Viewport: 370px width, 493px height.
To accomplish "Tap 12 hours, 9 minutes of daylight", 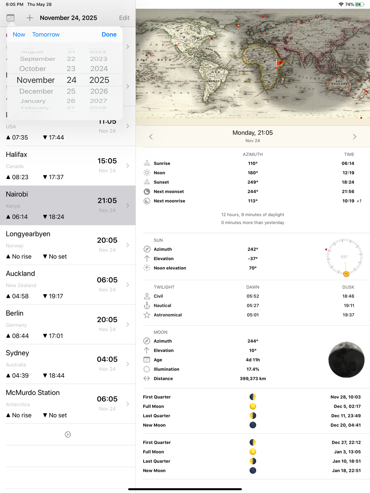I will [x=253, y=215].
